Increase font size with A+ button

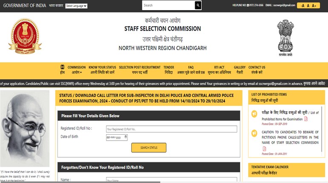coord(315,6)
